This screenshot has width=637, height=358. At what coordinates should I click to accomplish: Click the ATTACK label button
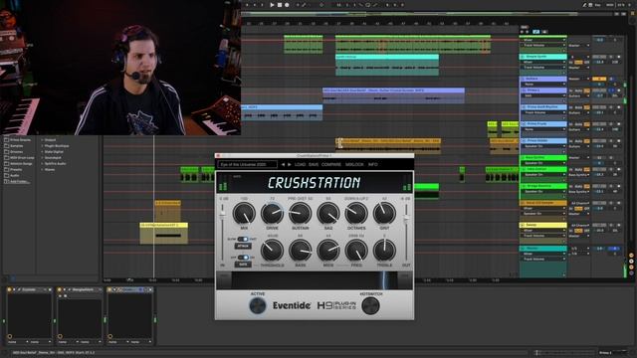[x=243, y=246]
